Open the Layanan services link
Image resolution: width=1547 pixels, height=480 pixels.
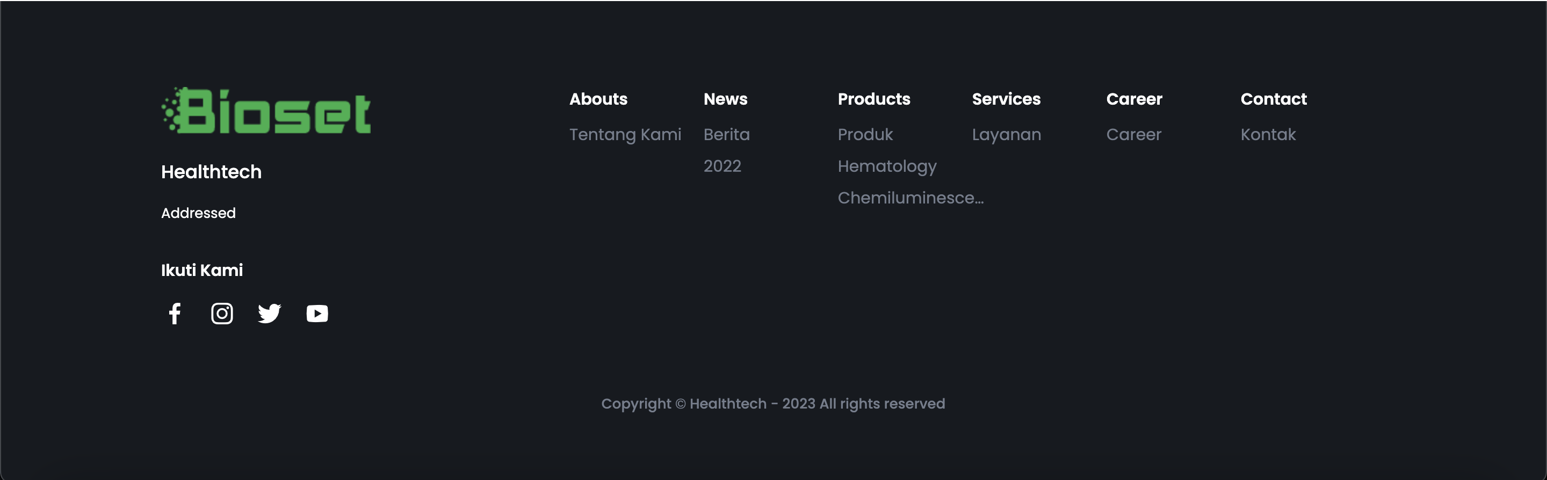1007,134
